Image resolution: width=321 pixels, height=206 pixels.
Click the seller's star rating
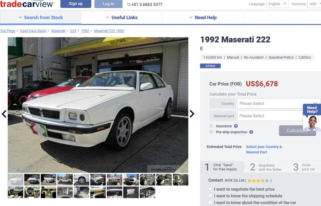(258, 181)
